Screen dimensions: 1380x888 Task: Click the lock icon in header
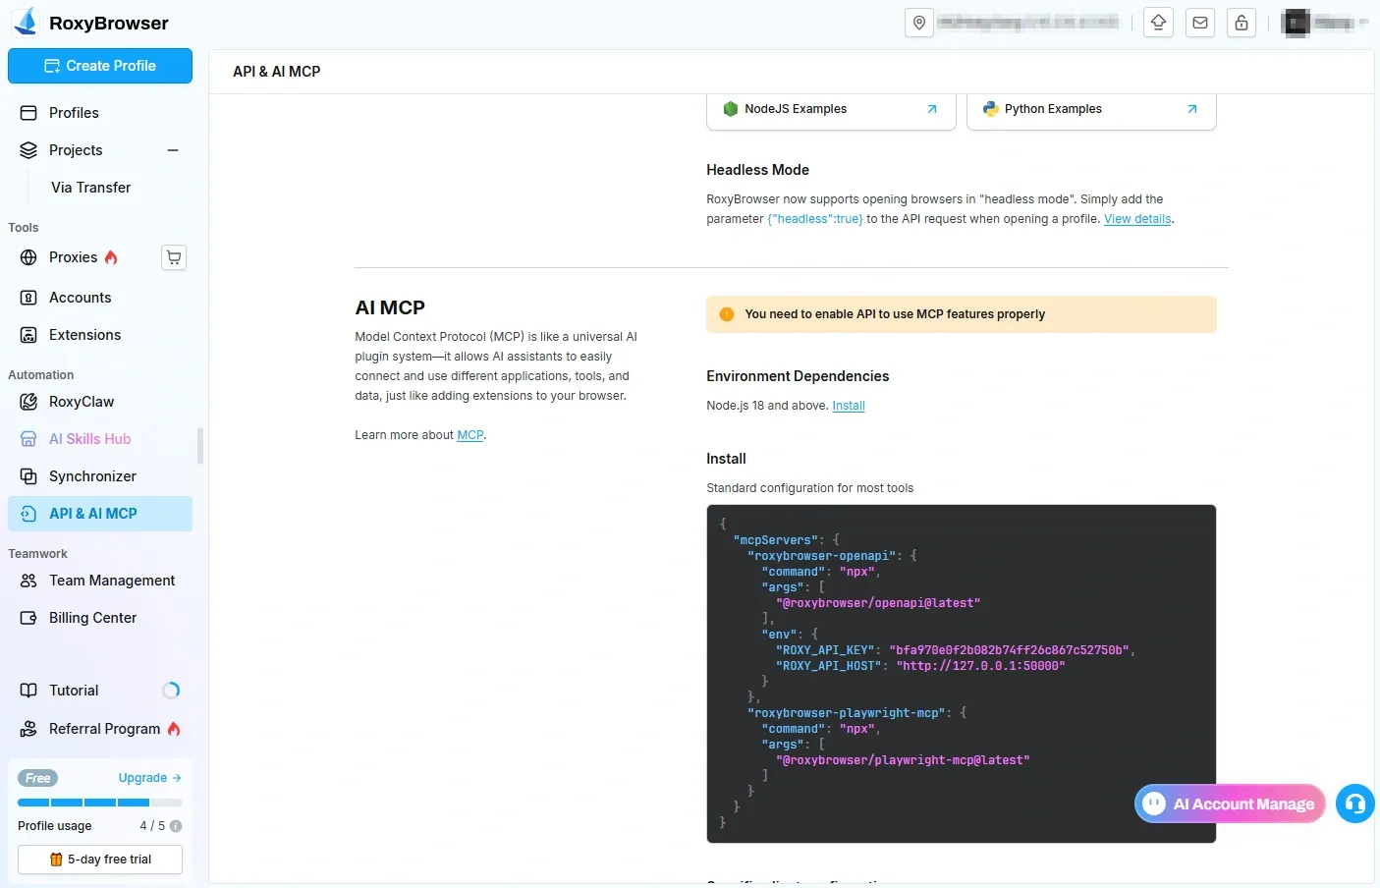(1242, 23)
